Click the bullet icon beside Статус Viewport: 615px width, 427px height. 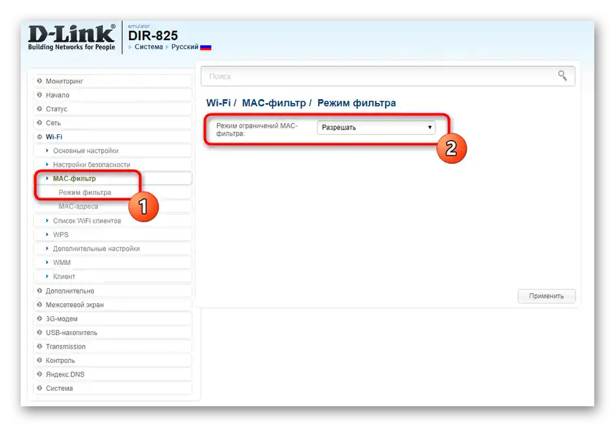(39, 109)
